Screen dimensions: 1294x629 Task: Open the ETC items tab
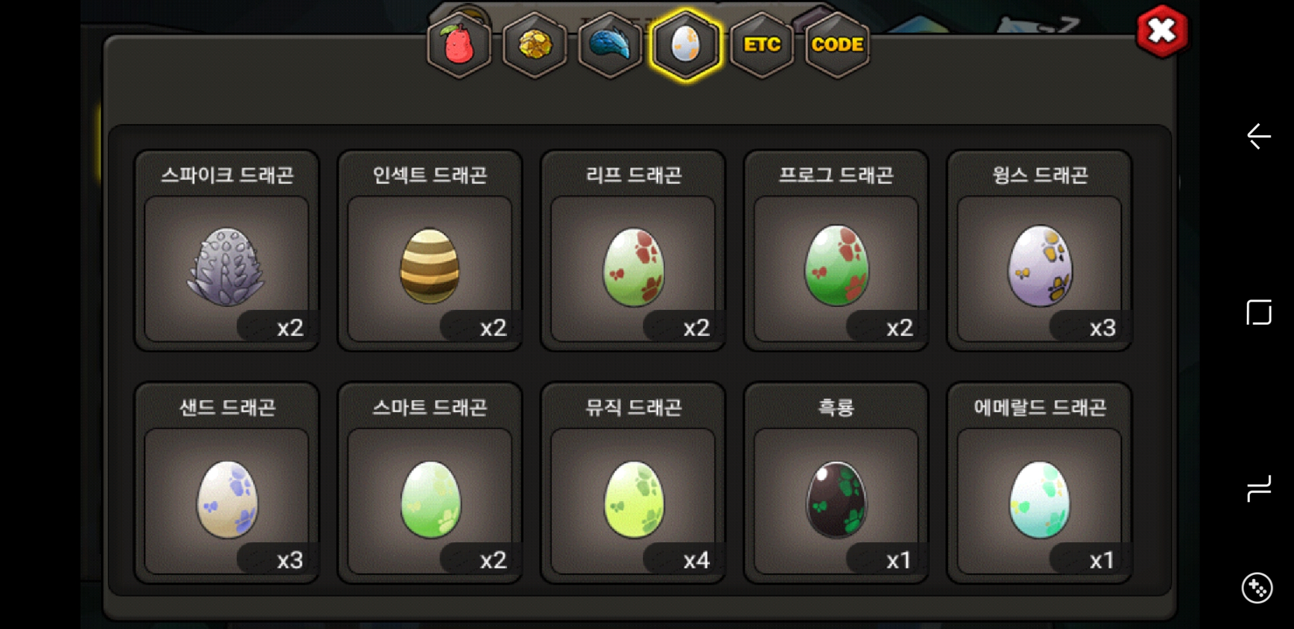pos(762,45)
